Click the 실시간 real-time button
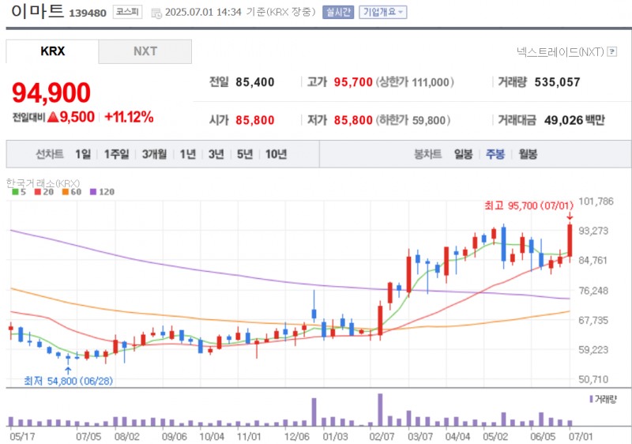Viewport: 632px width, 444px height. click(x=338, y=13)
